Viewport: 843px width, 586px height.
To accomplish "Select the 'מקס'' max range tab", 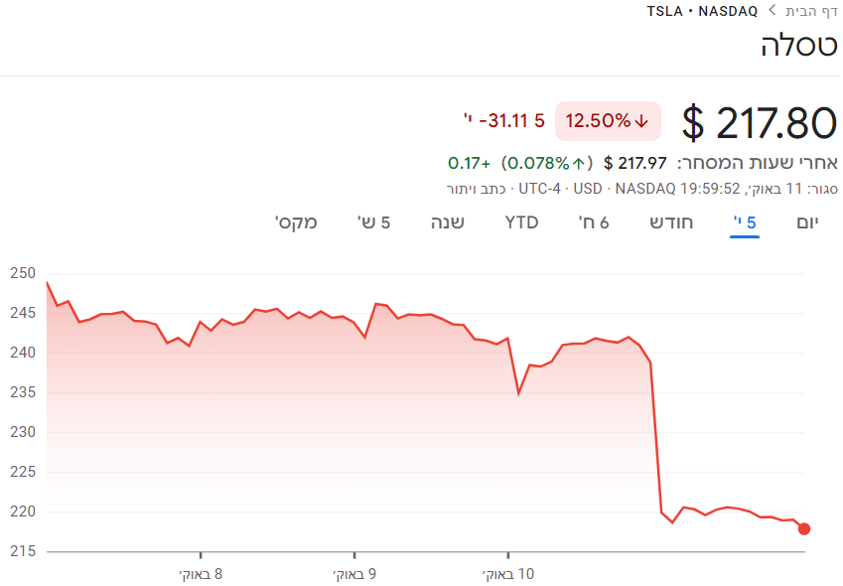I will [296, 221].
